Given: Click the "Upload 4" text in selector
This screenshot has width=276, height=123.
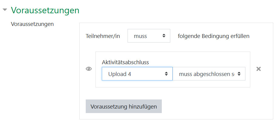Looking at the screenshot, I should (120, 74).
